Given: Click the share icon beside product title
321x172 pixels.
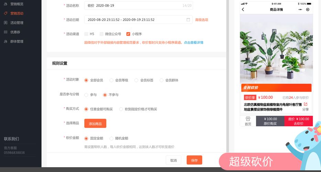Looking at the screenshot, I should pos(306,104).
